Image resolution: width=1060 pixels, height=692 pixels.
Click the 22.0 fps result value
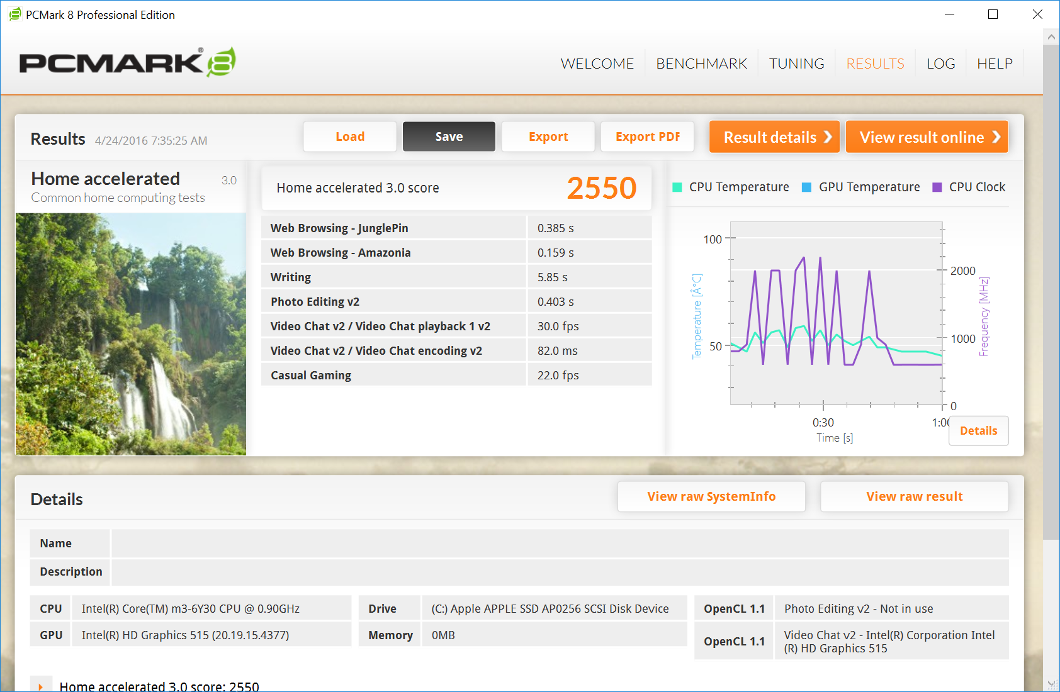click(558, 375)
